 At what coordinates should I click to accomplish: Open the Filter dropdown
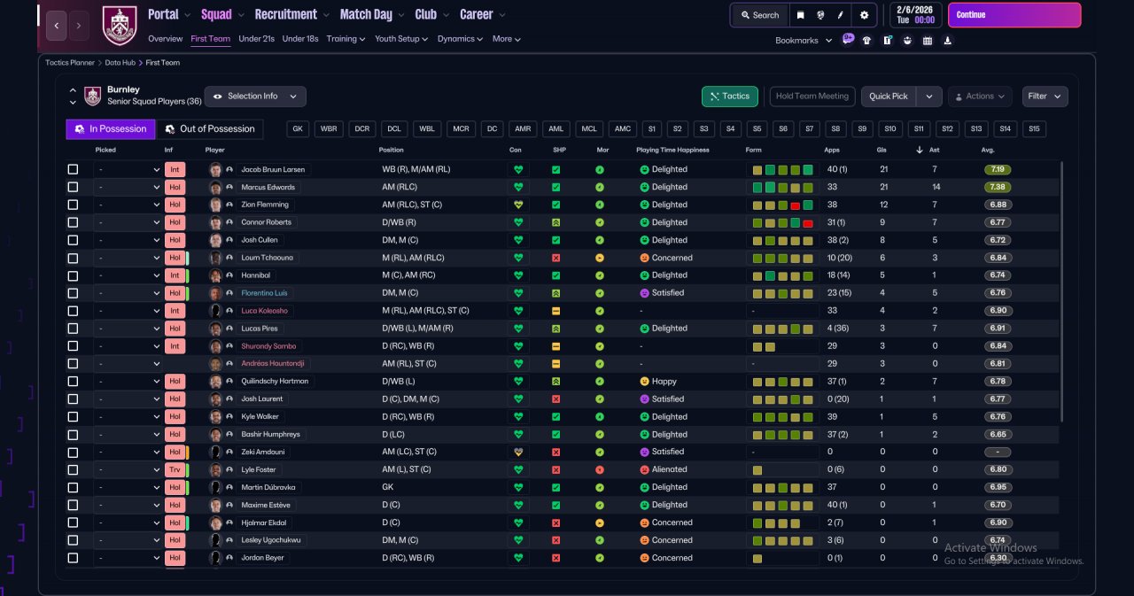coord(1045,97)
